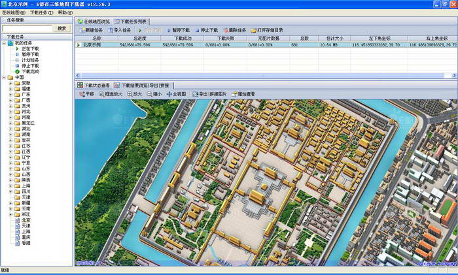Click 导出|拼接图片 export stitched image tool
Image resolution: width=458 pixels, height=275 pixels.
(x=209, y=94)
